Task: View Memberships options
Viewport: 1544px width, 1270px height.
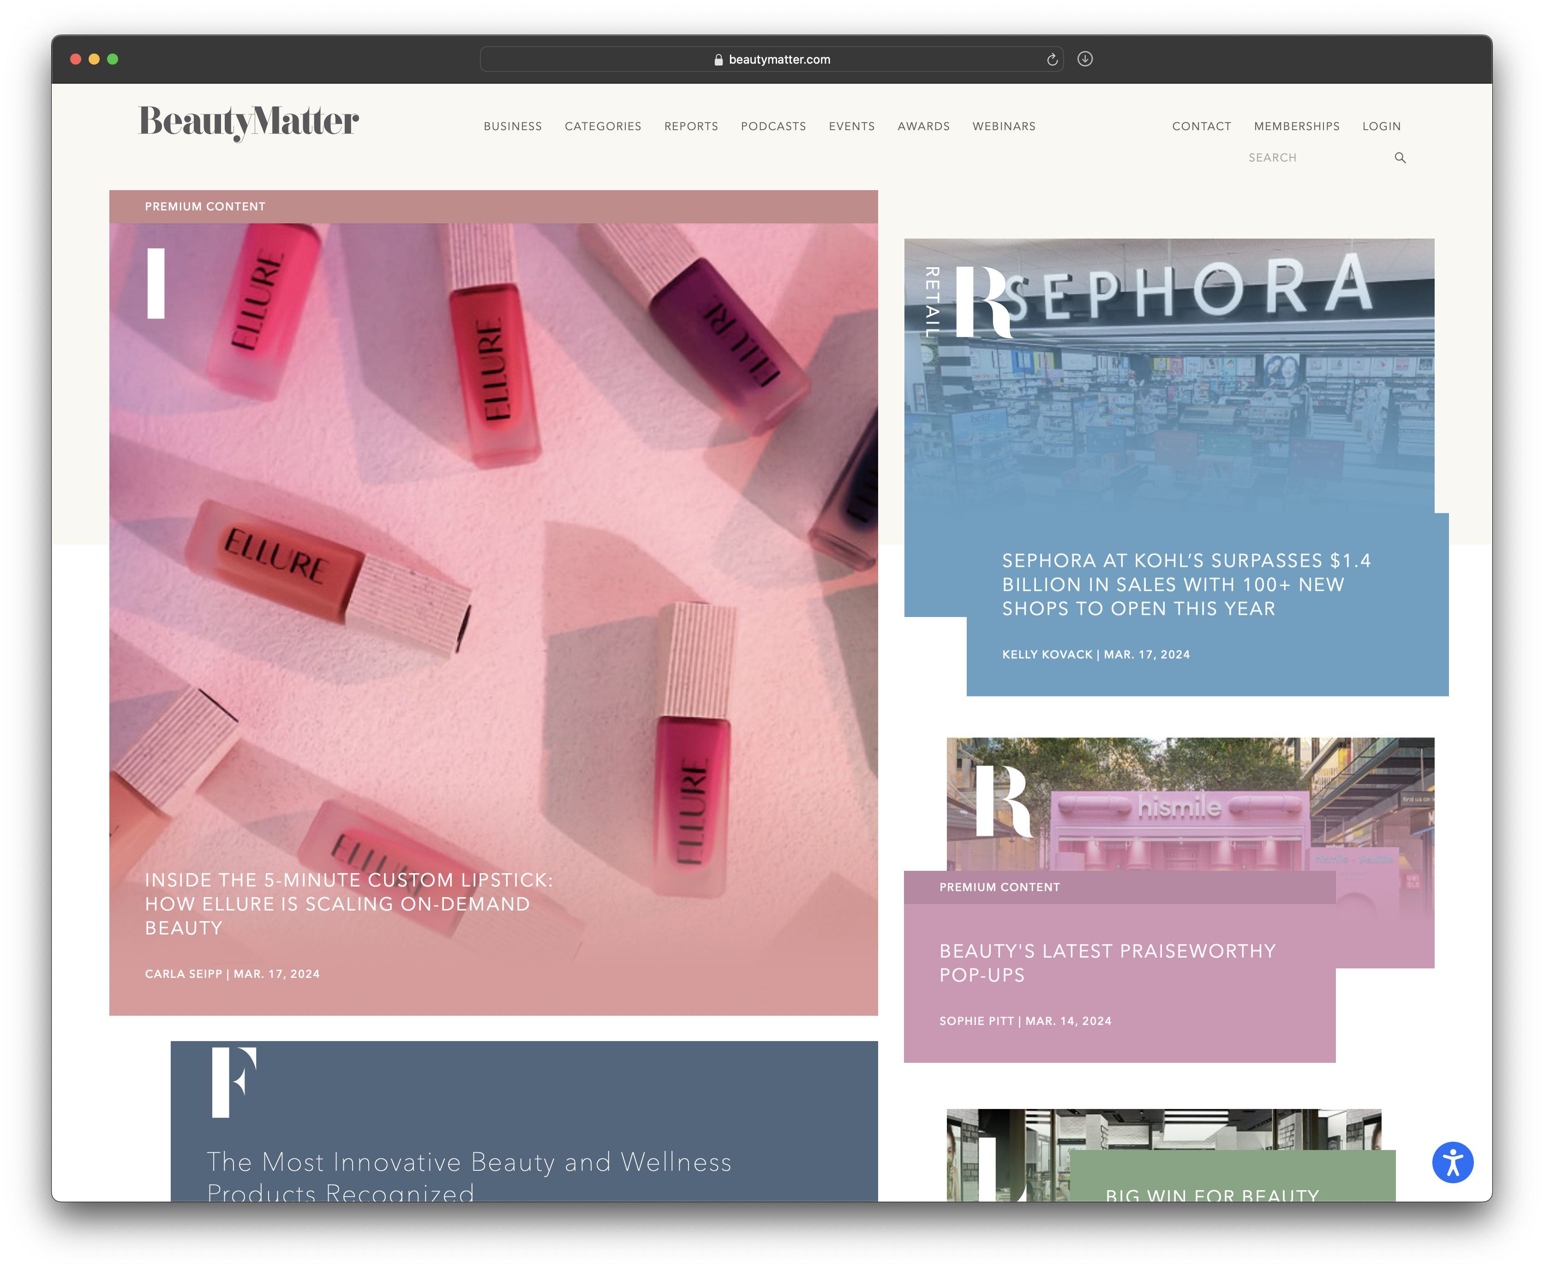Action: (1296, 126)
